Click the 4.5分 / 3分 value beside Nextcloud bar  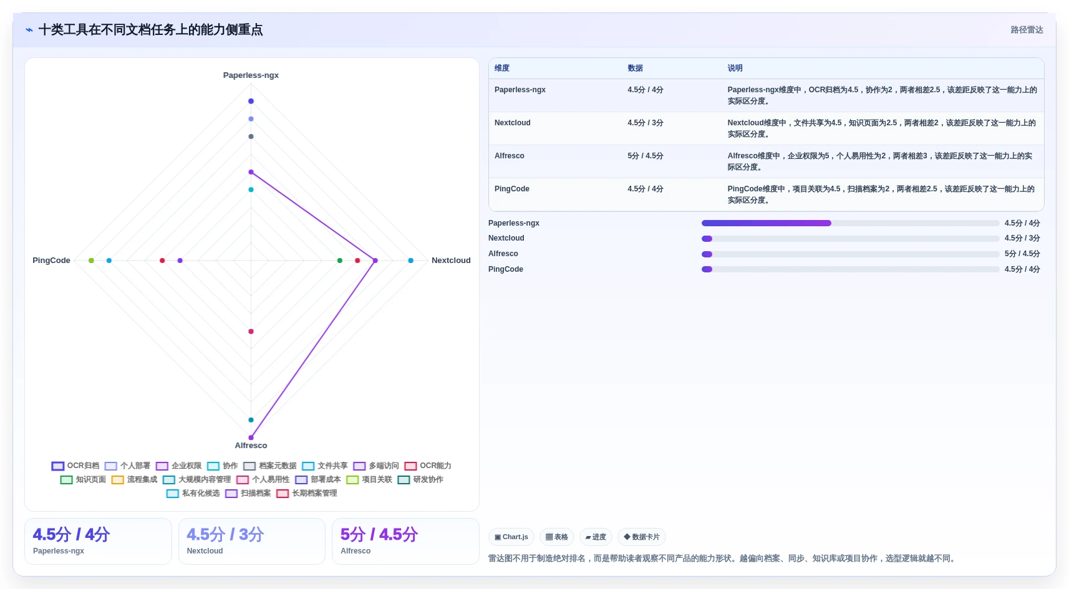coord(1022,238)
